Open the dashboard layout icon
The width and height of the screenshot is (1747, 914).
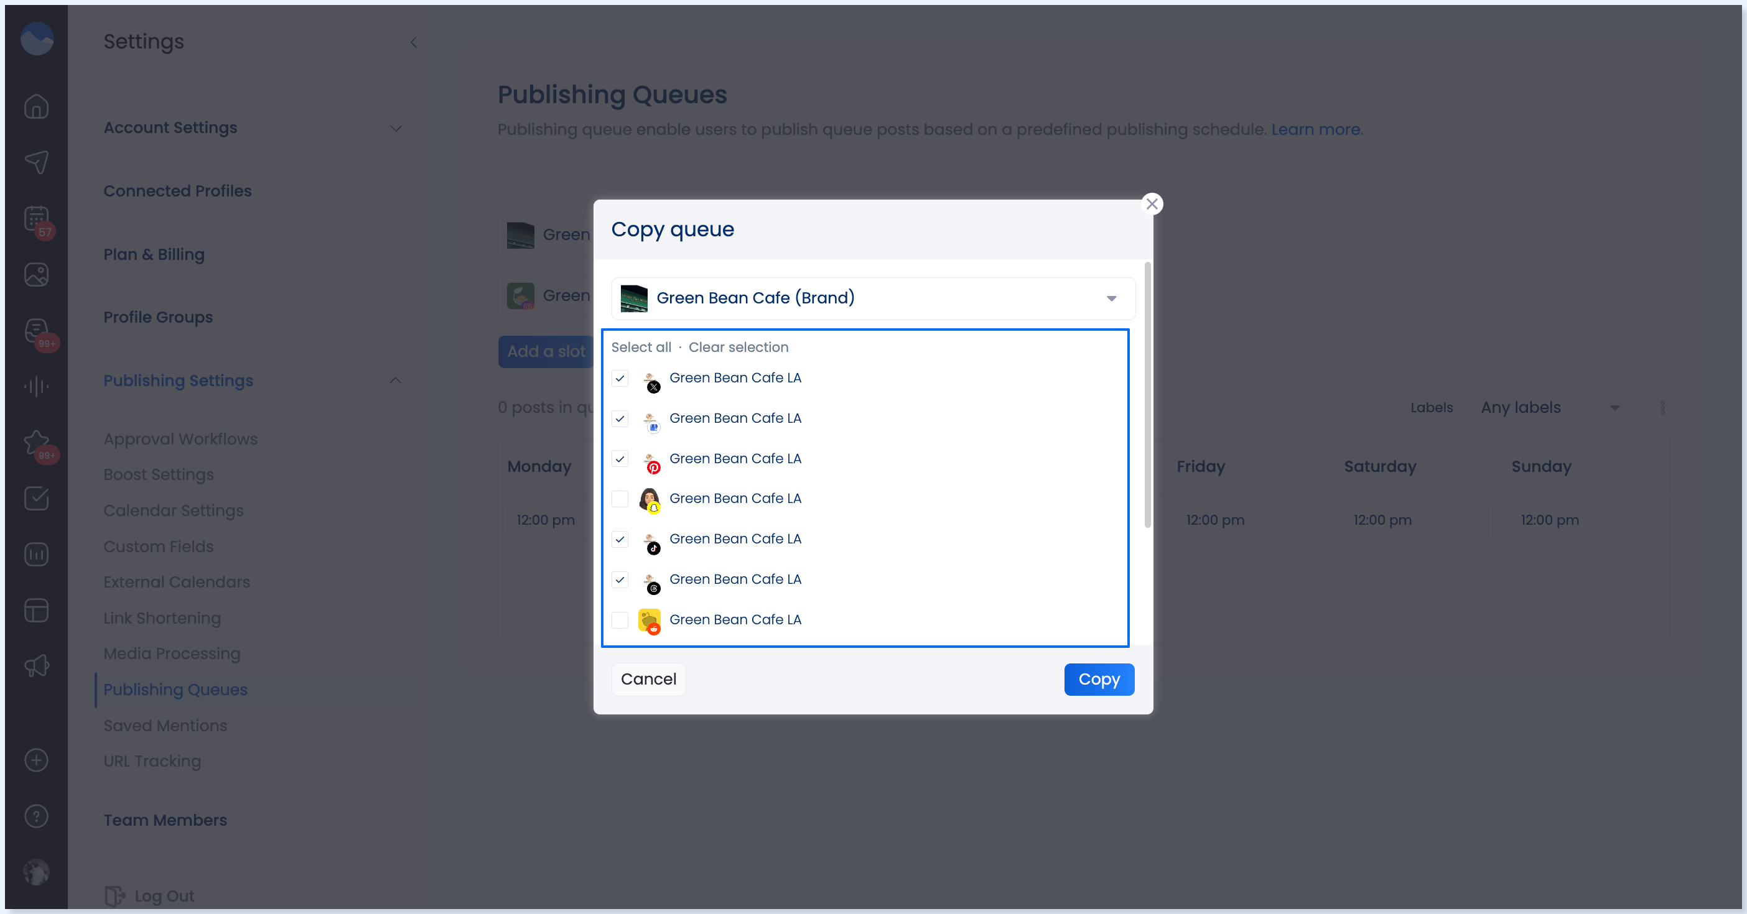tap(36, 611)
